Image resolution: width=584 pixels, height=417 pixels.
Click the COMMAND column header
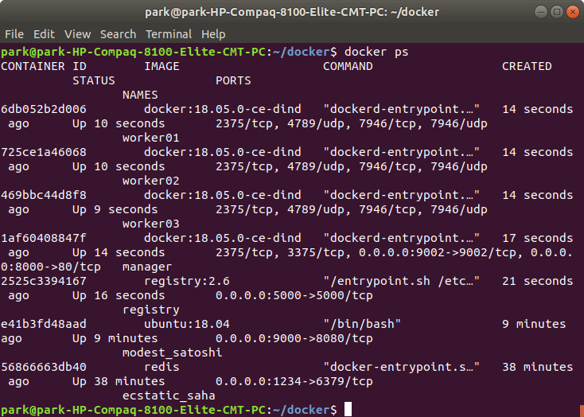(348, 66)
